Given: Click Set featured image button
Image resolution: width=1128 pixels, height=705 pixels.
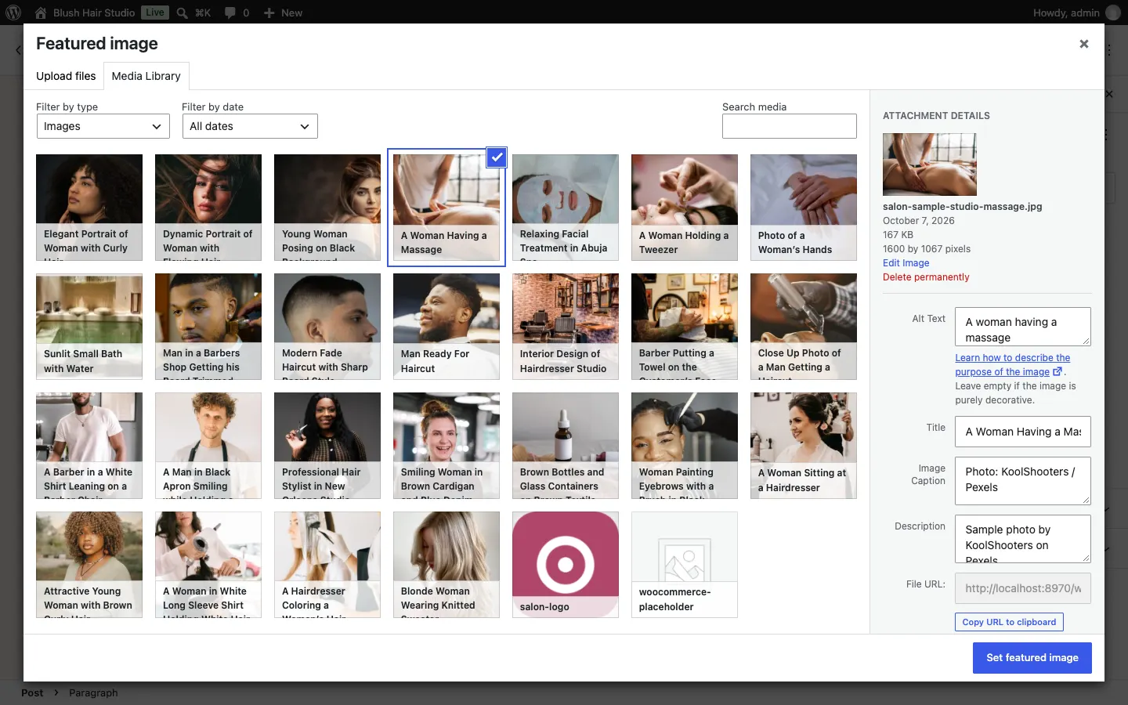Looking at the screenshot, I should click(x=1032, y=658).
